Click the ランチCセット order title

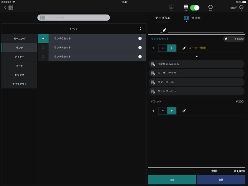(160, 39)
